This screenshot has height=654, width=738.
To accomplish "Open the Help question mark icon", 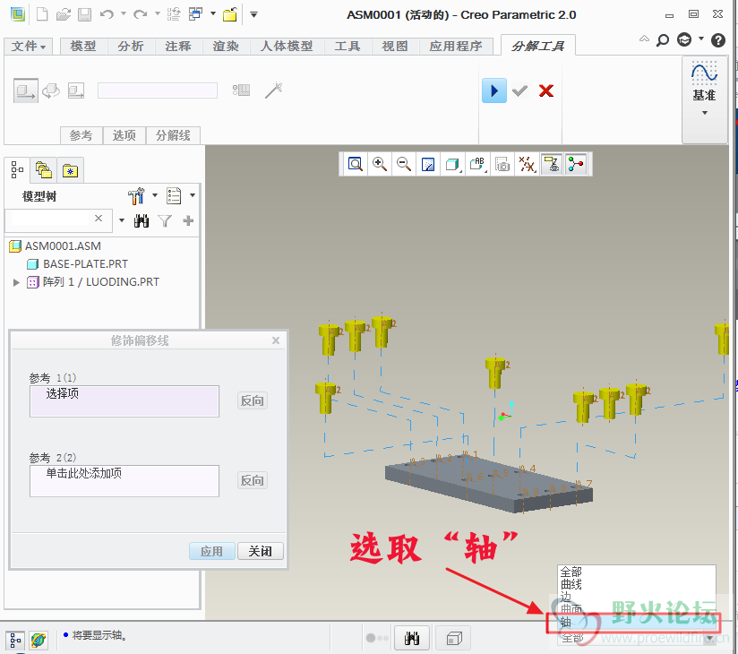I will tap(717, 40).
